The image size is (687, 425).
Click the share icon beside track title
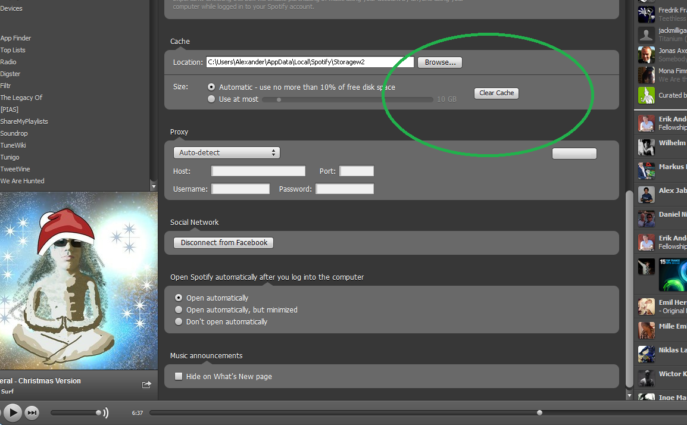pyautogui.click(x=146, y=385)
